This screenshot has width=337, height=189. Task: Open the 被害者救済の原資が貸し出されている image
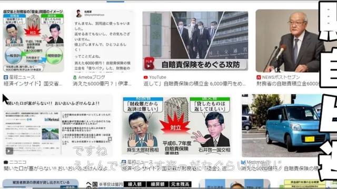[x=41, y=184]
